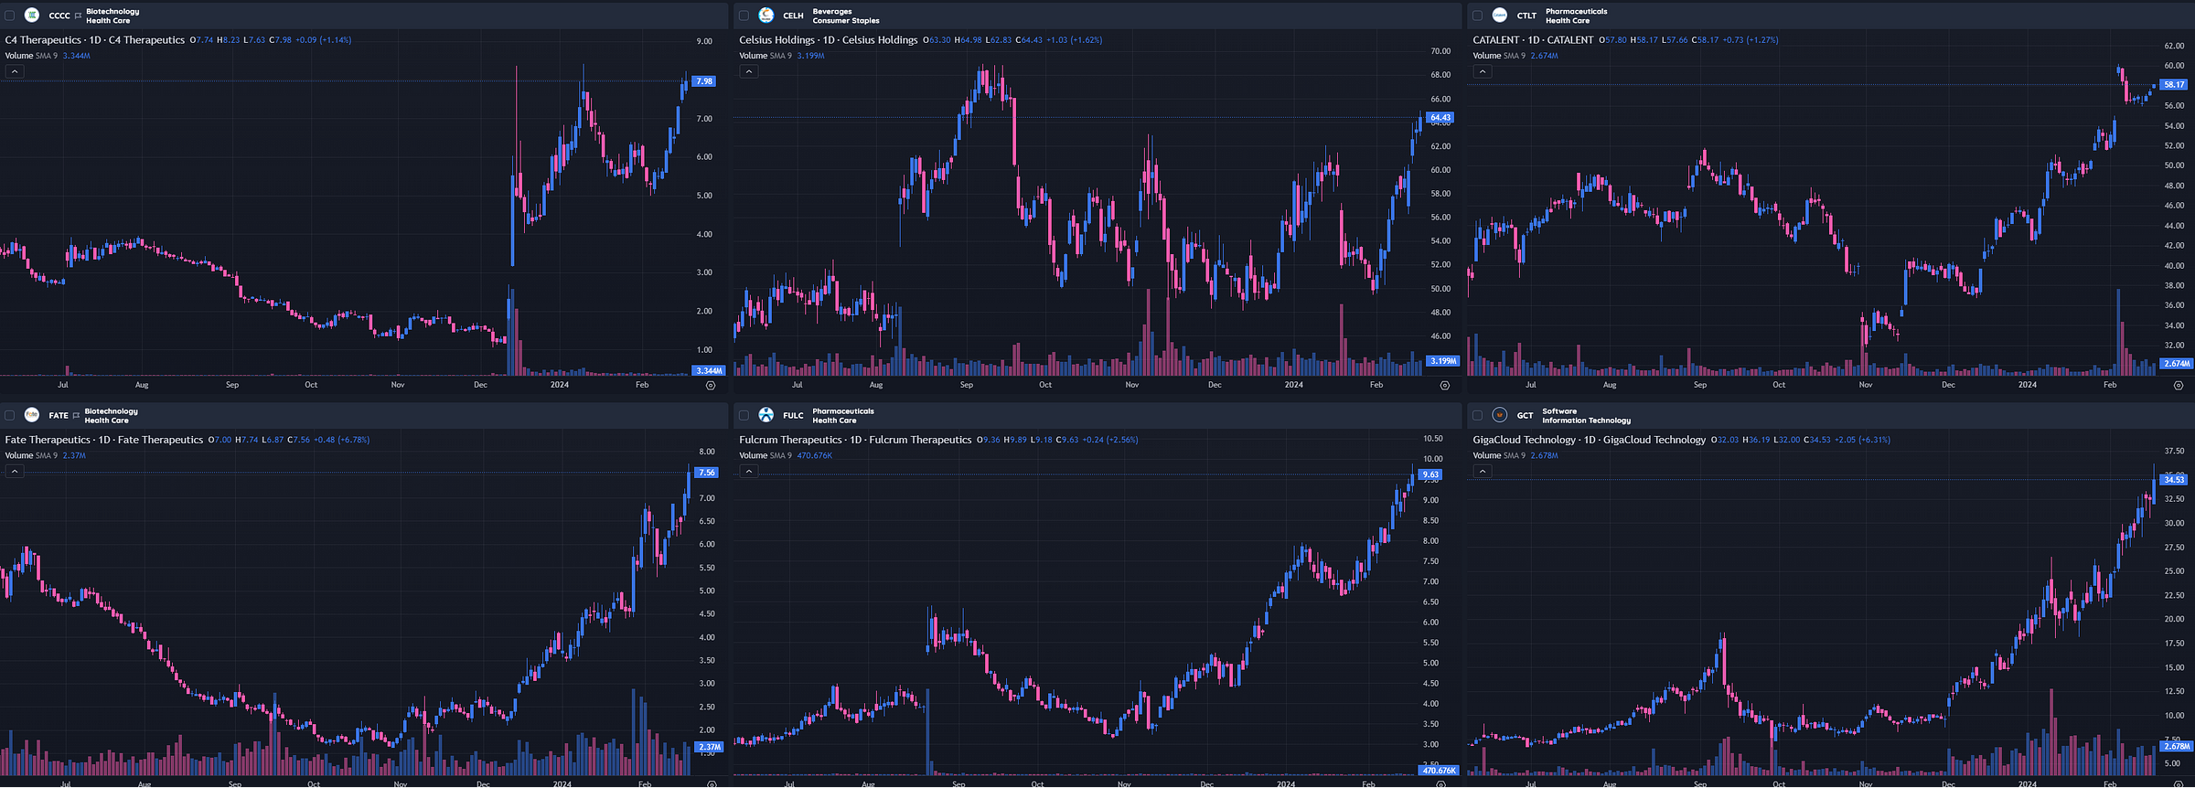
Task: Click the 34.53 current price label
Action: pos(2174,480)
